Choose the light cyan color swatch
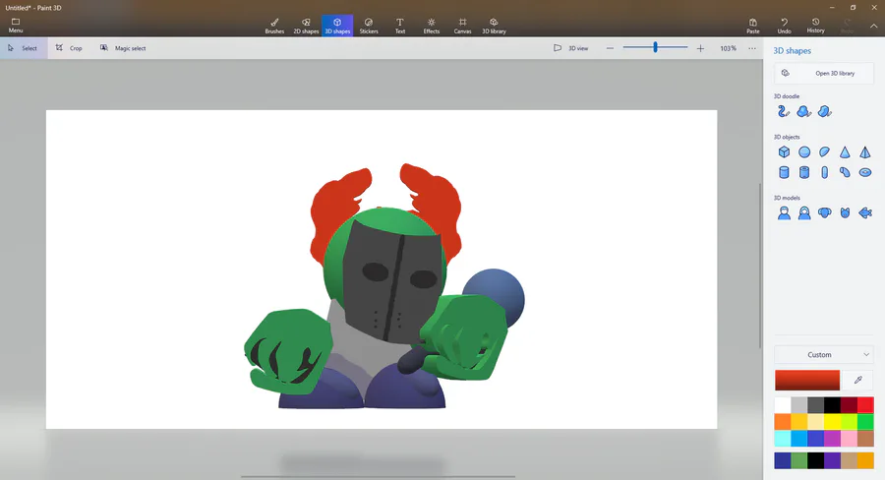This screenshot has height=480, width=885. pos(783,439)
